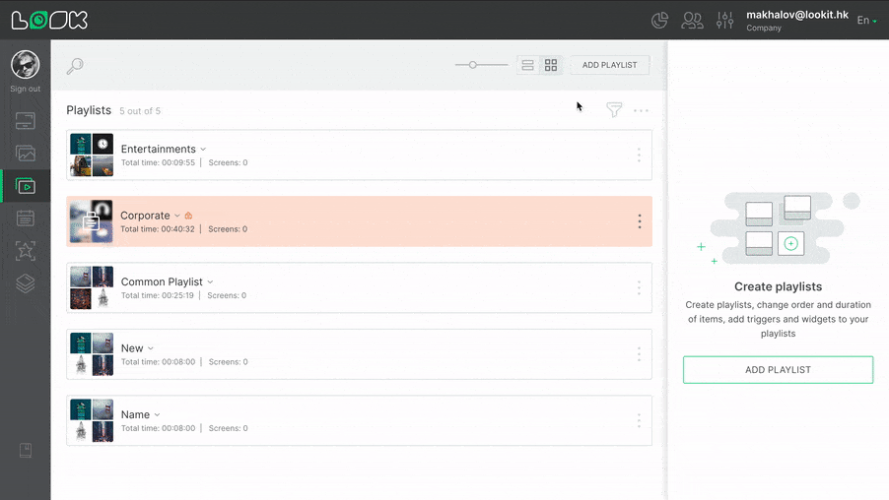Open the schedule calendar sidebar icon
The width and height of the screenshot is (889, 500).
tap(25, 219)
